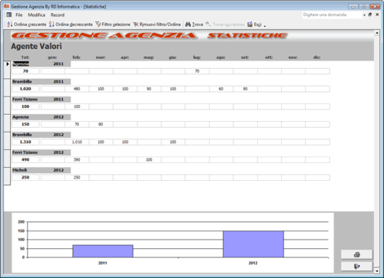Viewport: 384px width, 278px height.
Task: Open the Record menu
Action: [x=58, y=15]
